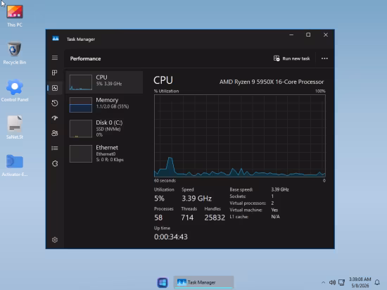387x290 pixels.
Task: Select the Disk 0 (C:) performance item
Action: click(x=104, y=128)
